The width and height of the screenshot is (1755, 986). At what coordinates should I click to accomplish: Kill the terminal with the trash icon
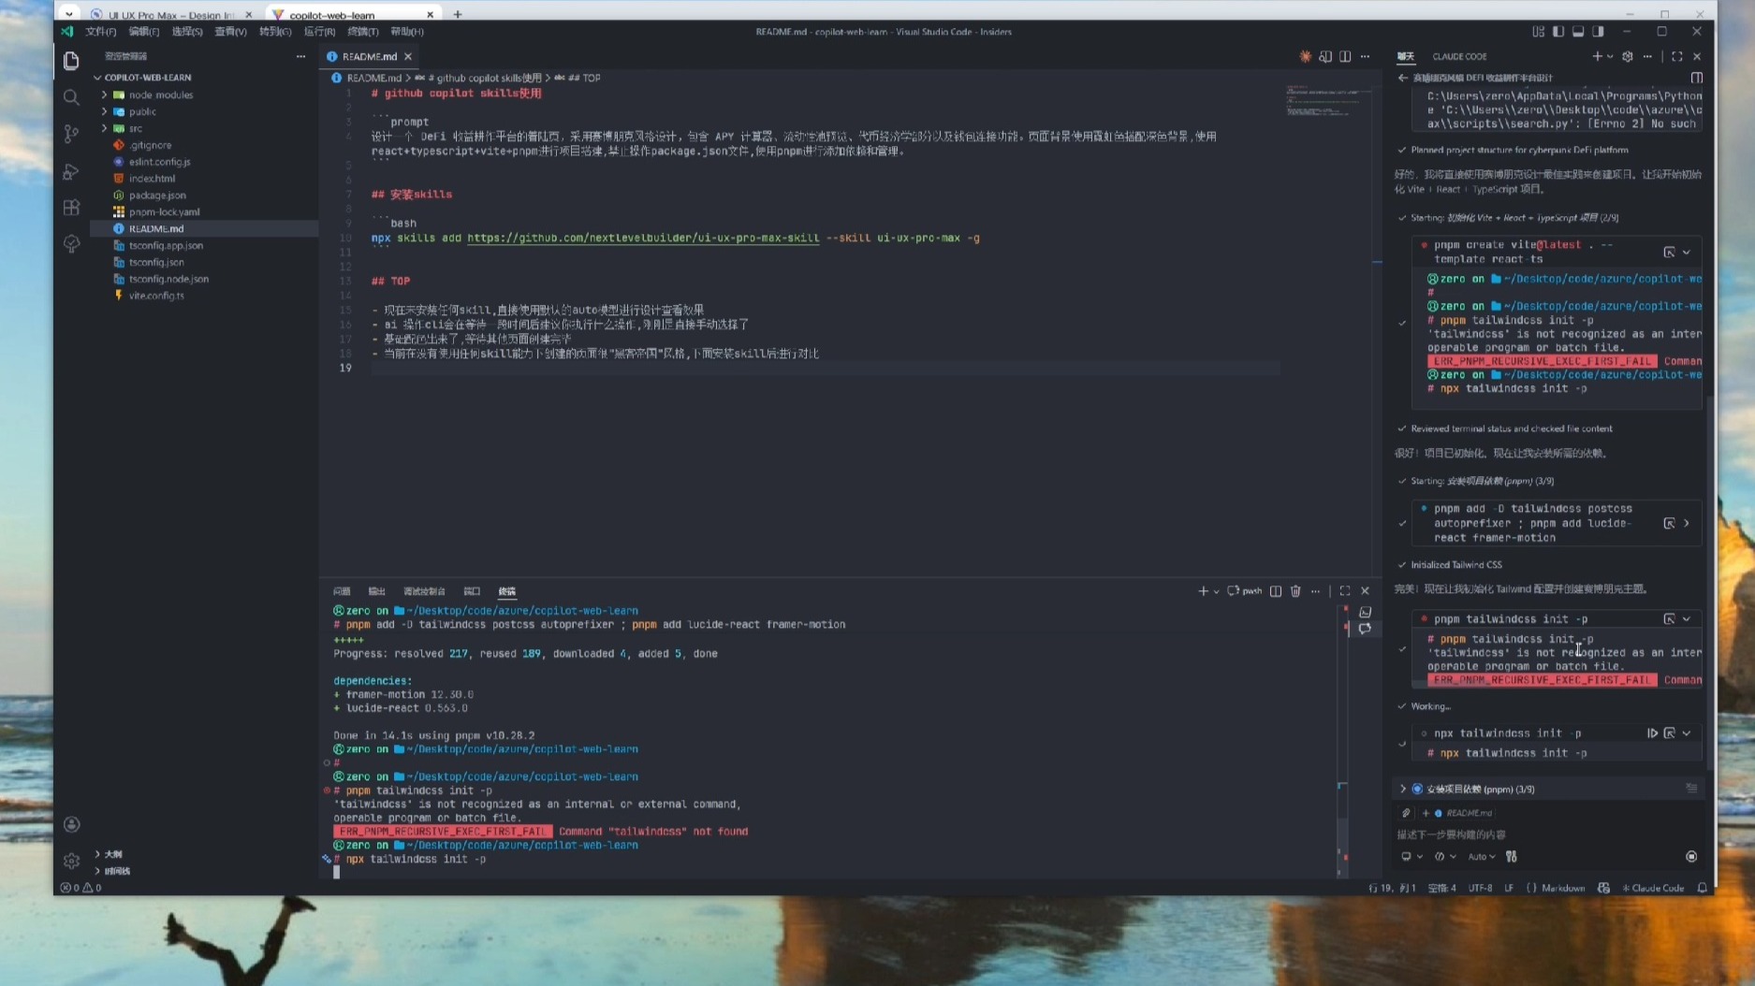[1295, 591]
